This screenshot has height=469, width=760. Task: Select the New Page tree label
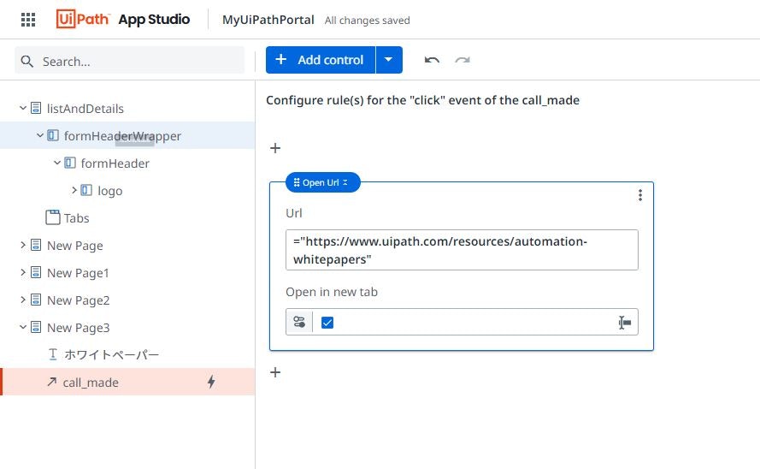click(75, 246)
